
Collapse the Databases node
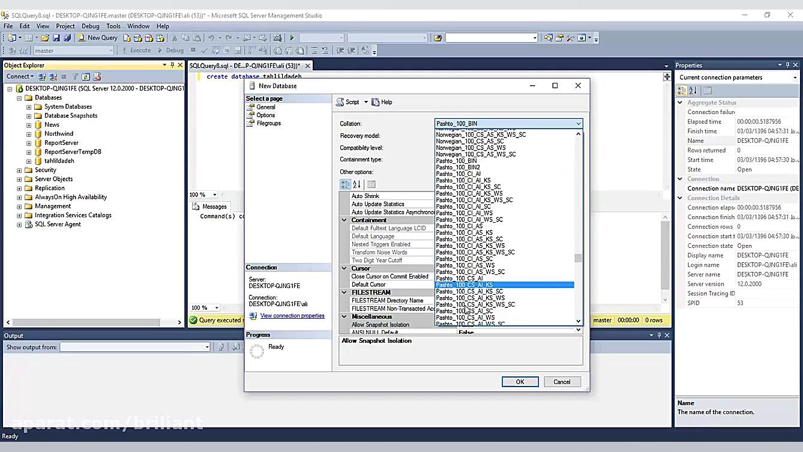[x=19, y=98]
